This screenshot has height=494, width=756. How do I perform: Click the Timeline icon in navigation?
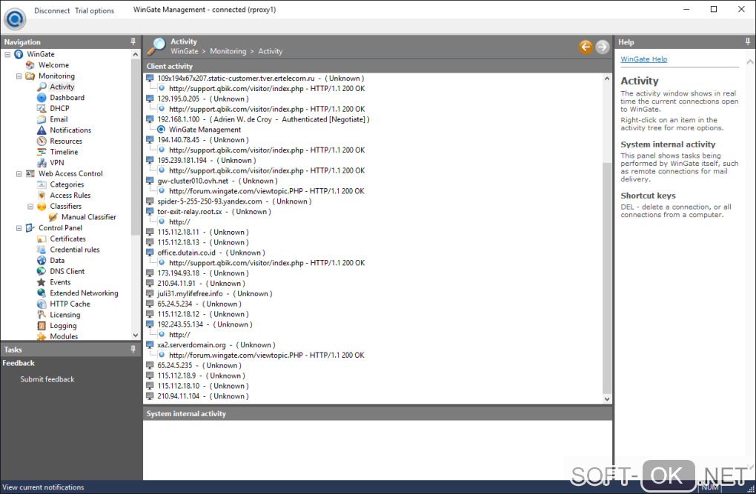coord(42,152)
